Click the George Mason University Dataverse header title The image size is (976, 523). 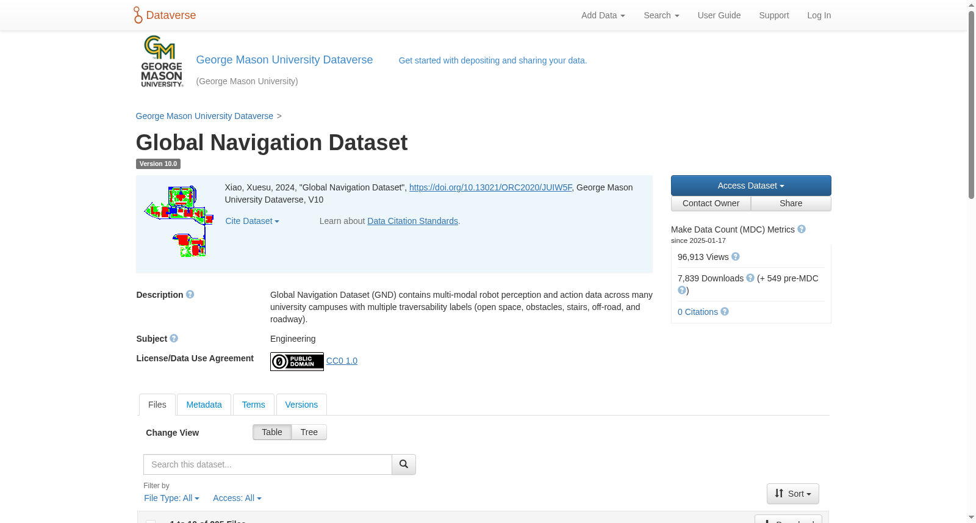point(284,60)
